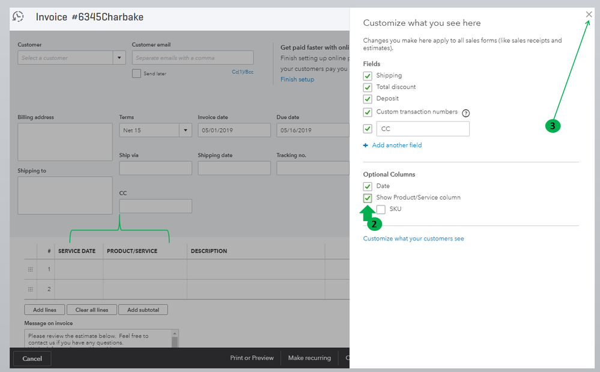
Task: Toggle the Total discount checkbox
Action: 368,87
